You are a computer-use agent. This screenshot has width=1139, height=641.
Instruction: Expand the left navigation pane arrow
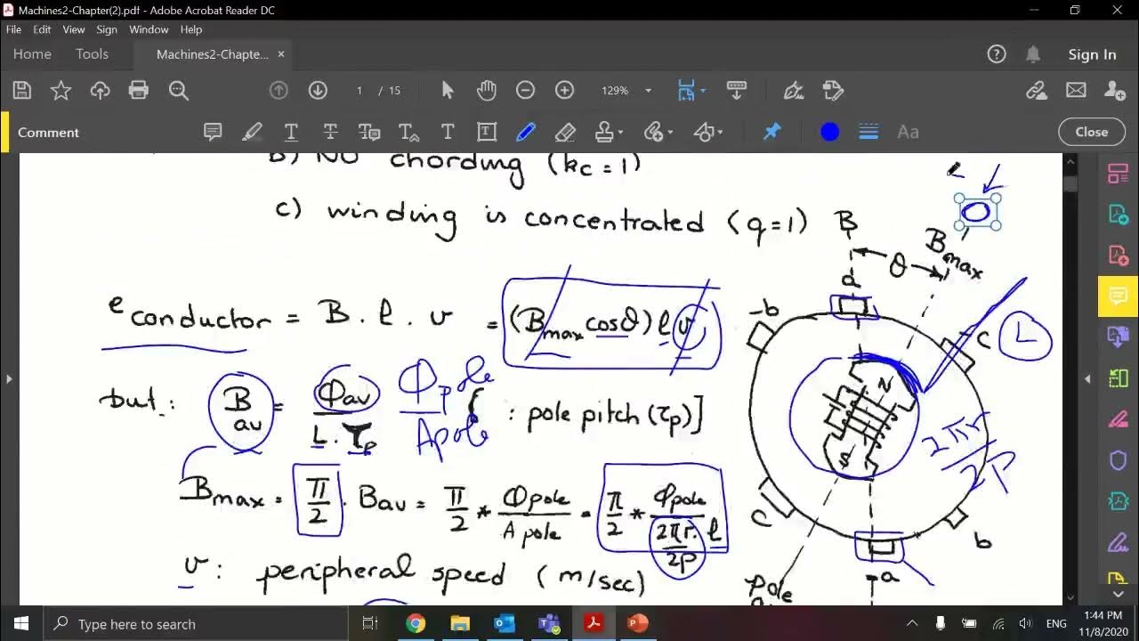[x=9, y=378]
